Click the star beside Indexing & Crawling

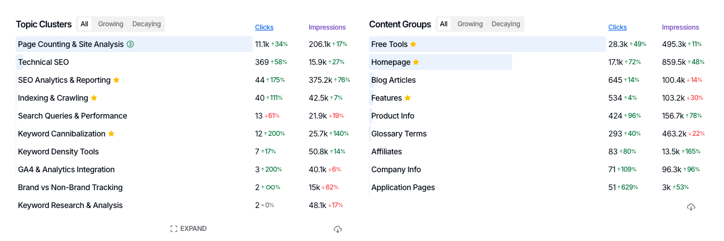[x=94, y=98]
